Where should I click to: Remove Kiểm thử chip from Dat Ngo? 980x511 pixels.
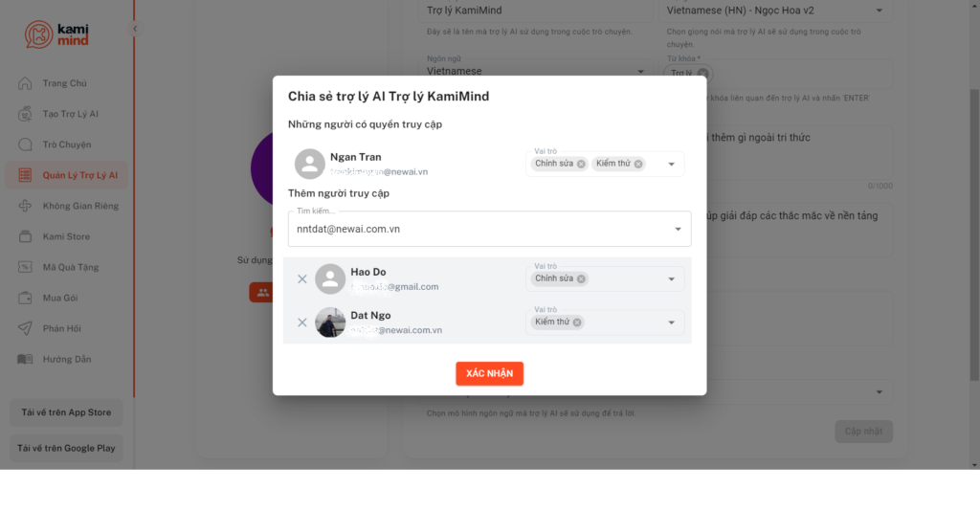coord(577,322)
